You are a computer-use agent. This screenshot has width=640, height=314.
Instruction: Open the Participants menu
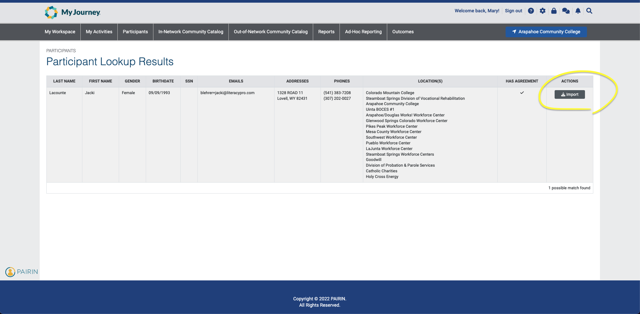[x=135, y=32]
